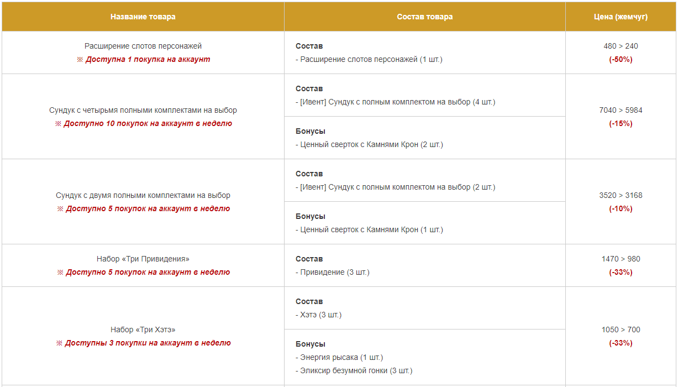The height and width of the screenshot is (387, 678).
Task: Click the '1470 > 980' price
Action: pyautogui.click(x=621, y=259)
